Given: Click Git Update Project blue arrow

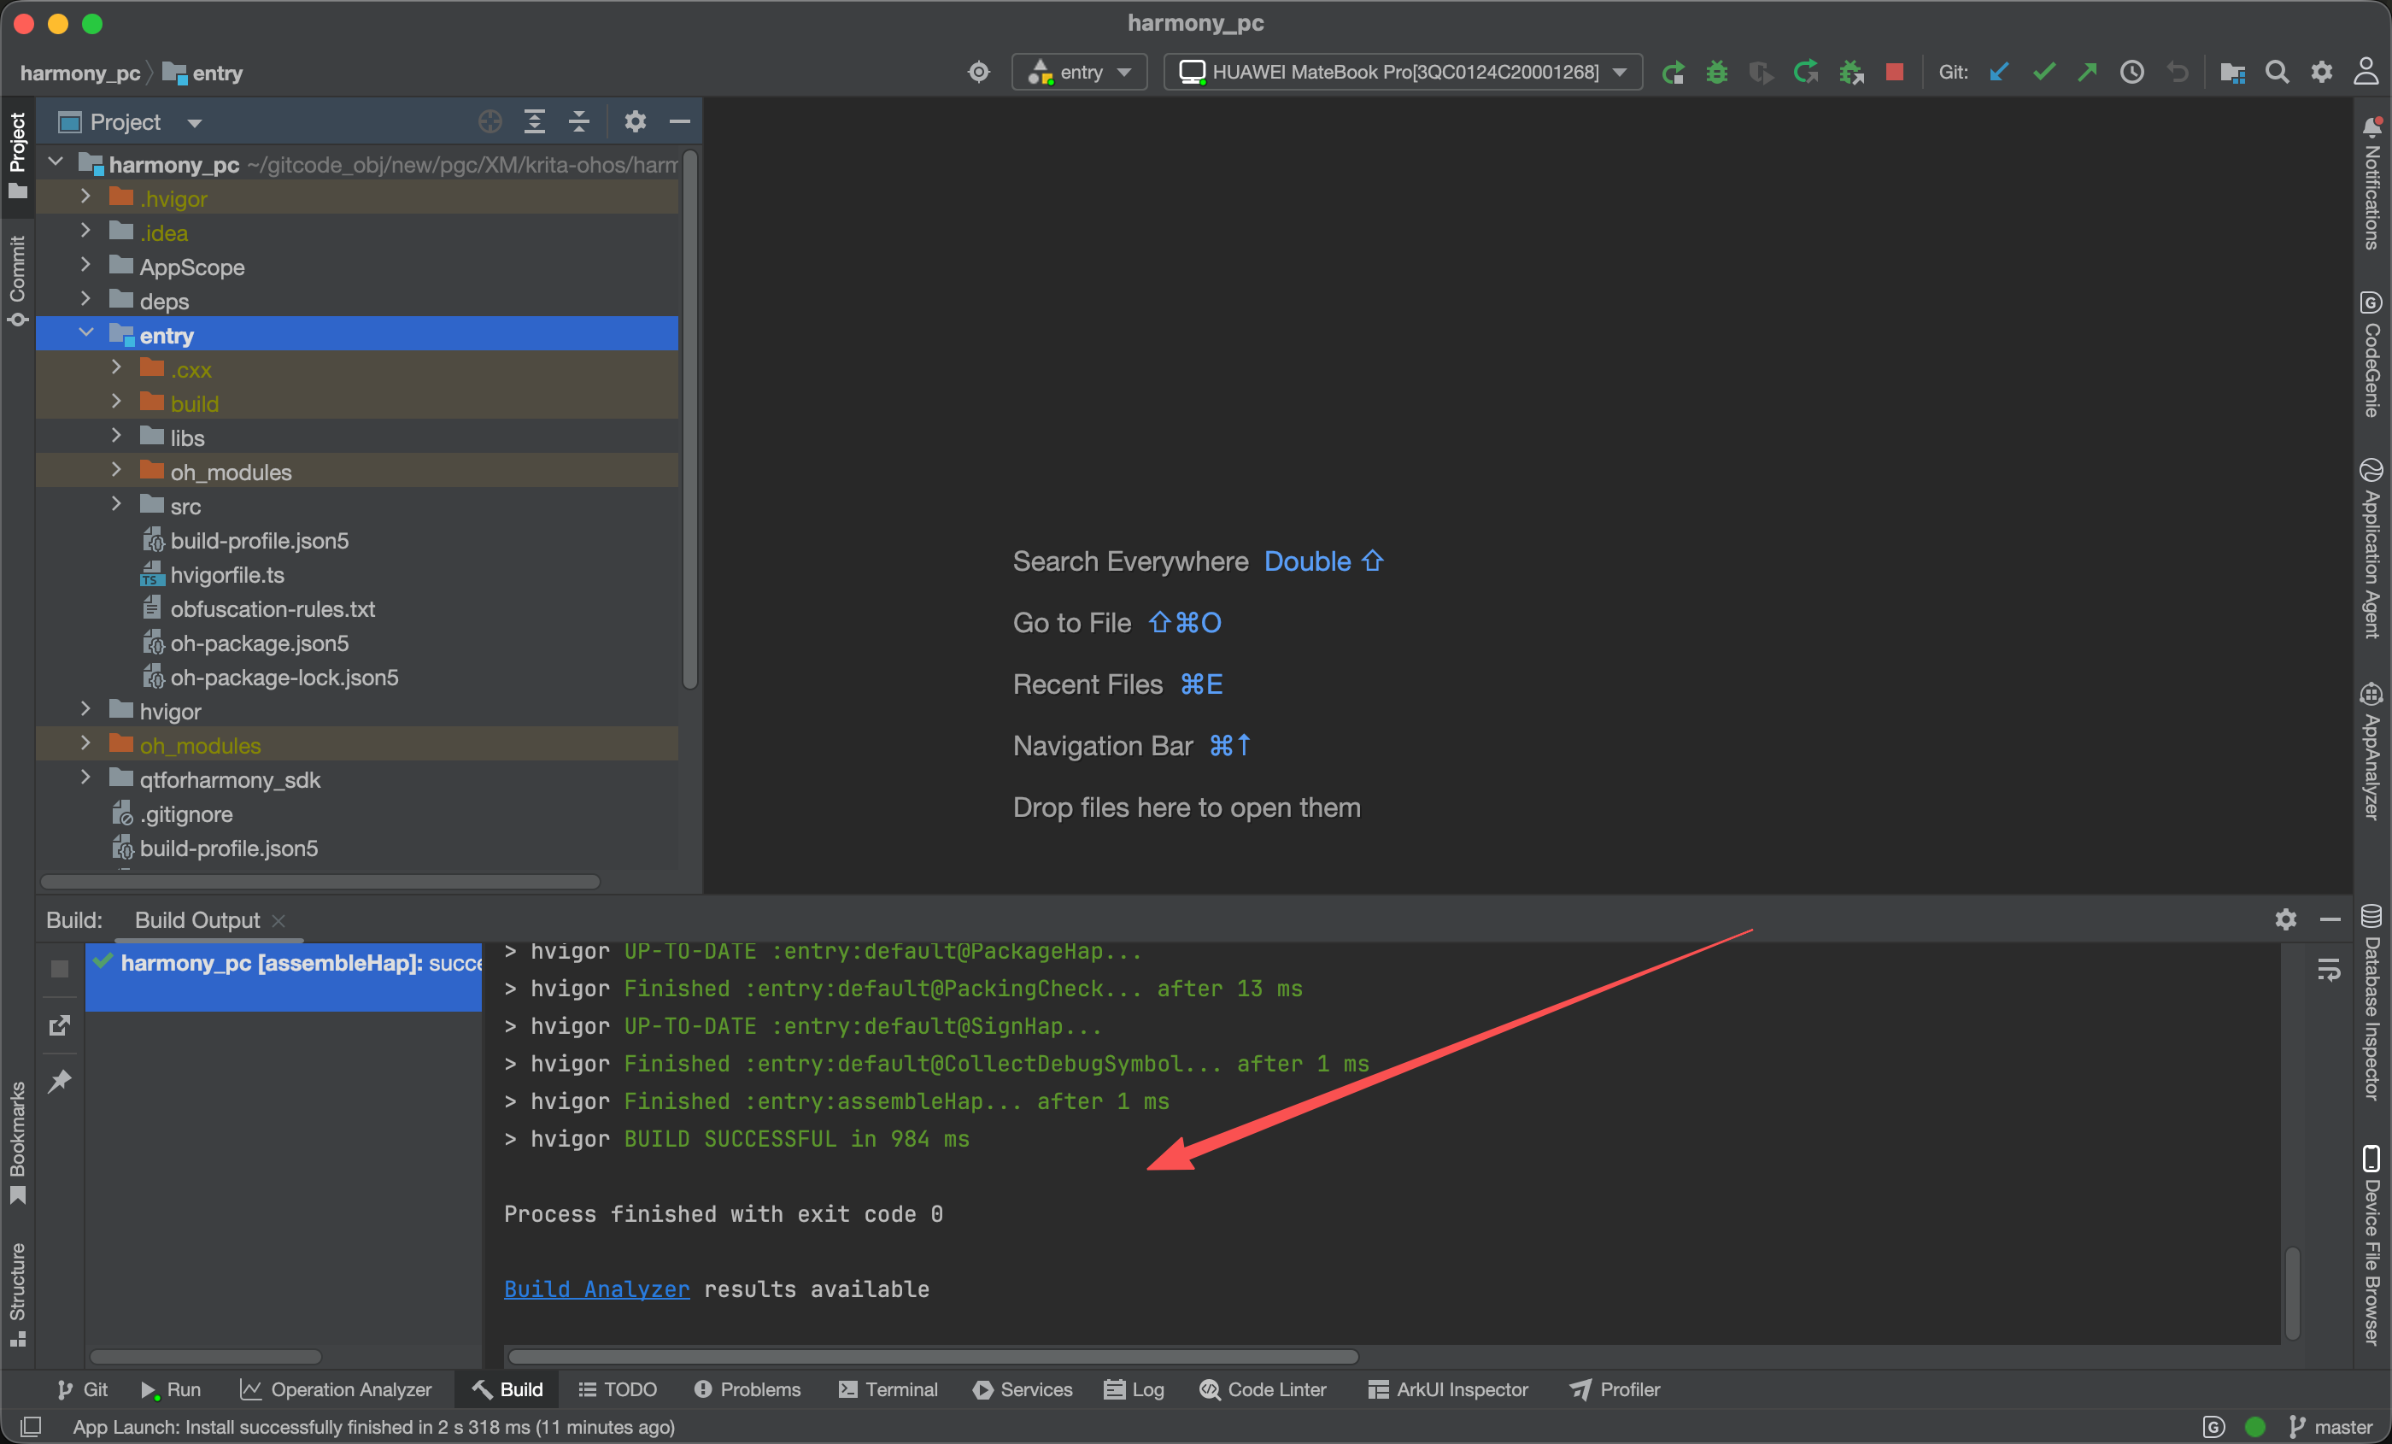Looking at the screenshot, I should coord(1998,72).
